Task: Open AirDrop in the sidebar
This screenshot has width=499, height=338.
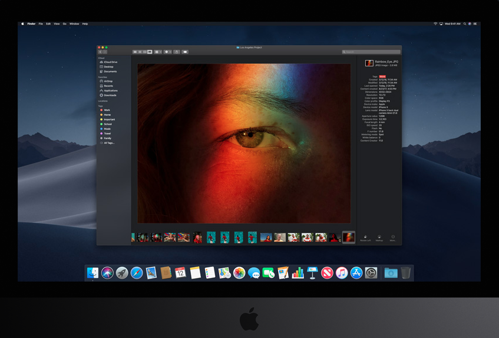Action: 108,81
